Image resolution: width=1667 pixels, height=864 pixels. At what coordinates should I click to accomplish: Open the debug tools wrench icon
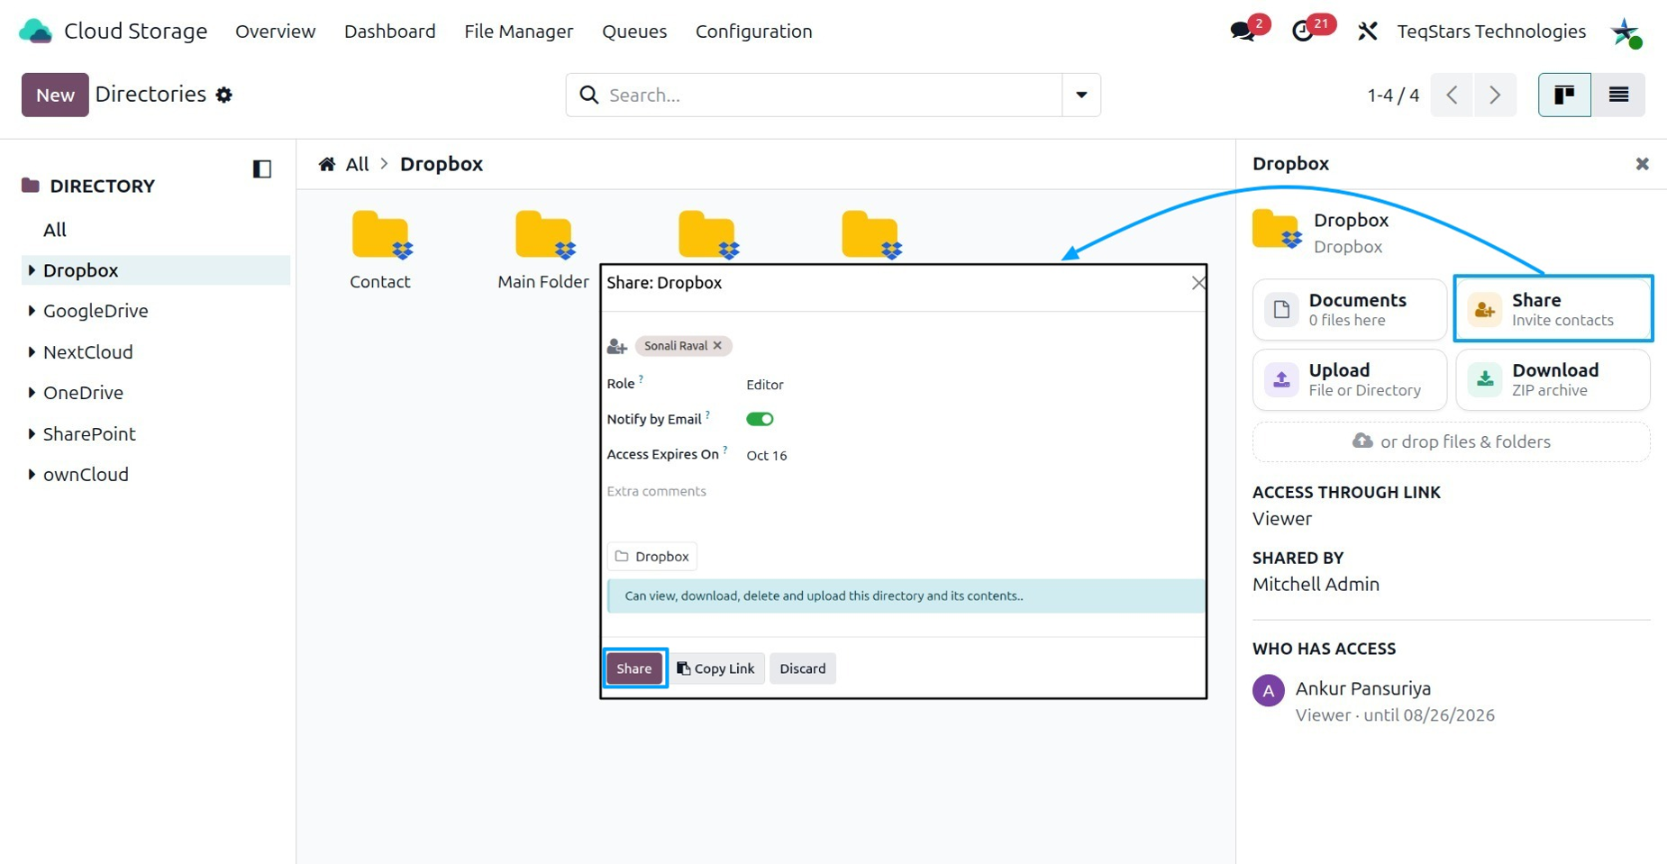[1368, 32]
